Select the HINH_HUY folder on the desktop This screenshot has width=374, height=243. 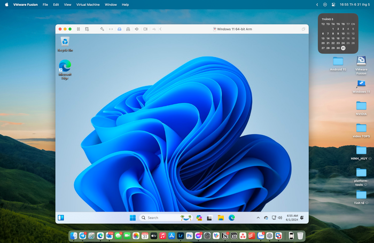(361, 153)
